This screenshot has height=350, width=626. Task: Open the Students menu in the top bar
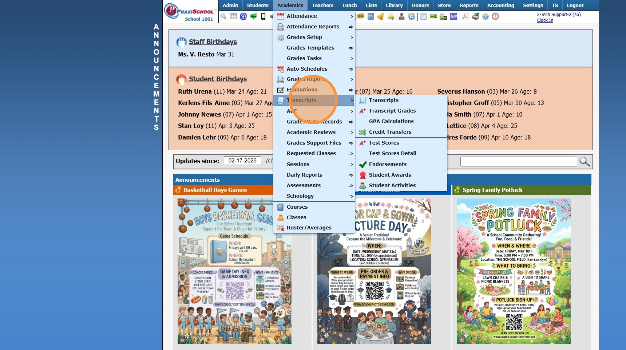[x=258, y=5]
